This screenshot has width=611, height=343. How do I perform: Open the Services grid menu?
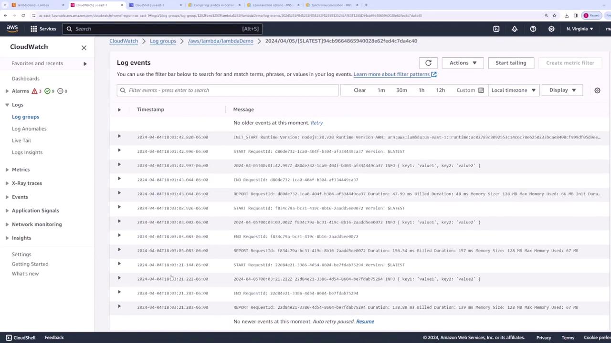(43, 29)
